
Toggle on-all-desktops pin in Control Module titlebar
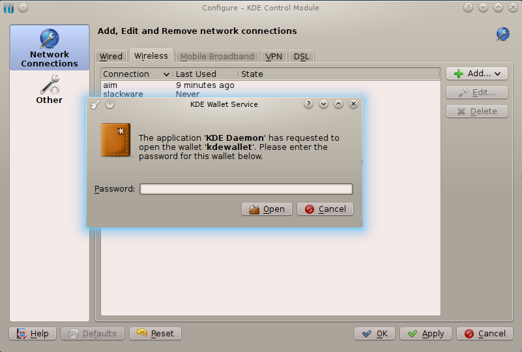[23, 8]
